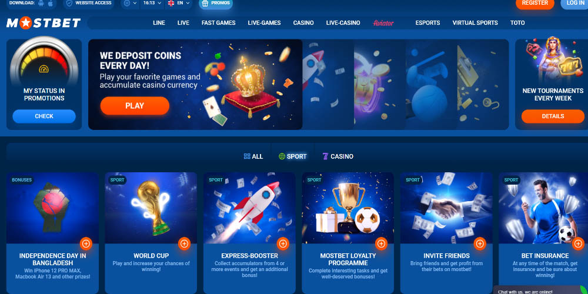This screenshot has width=588, height=294.
Task: Click the plus icon on Invite Friends card
Action: click(480, 244)
